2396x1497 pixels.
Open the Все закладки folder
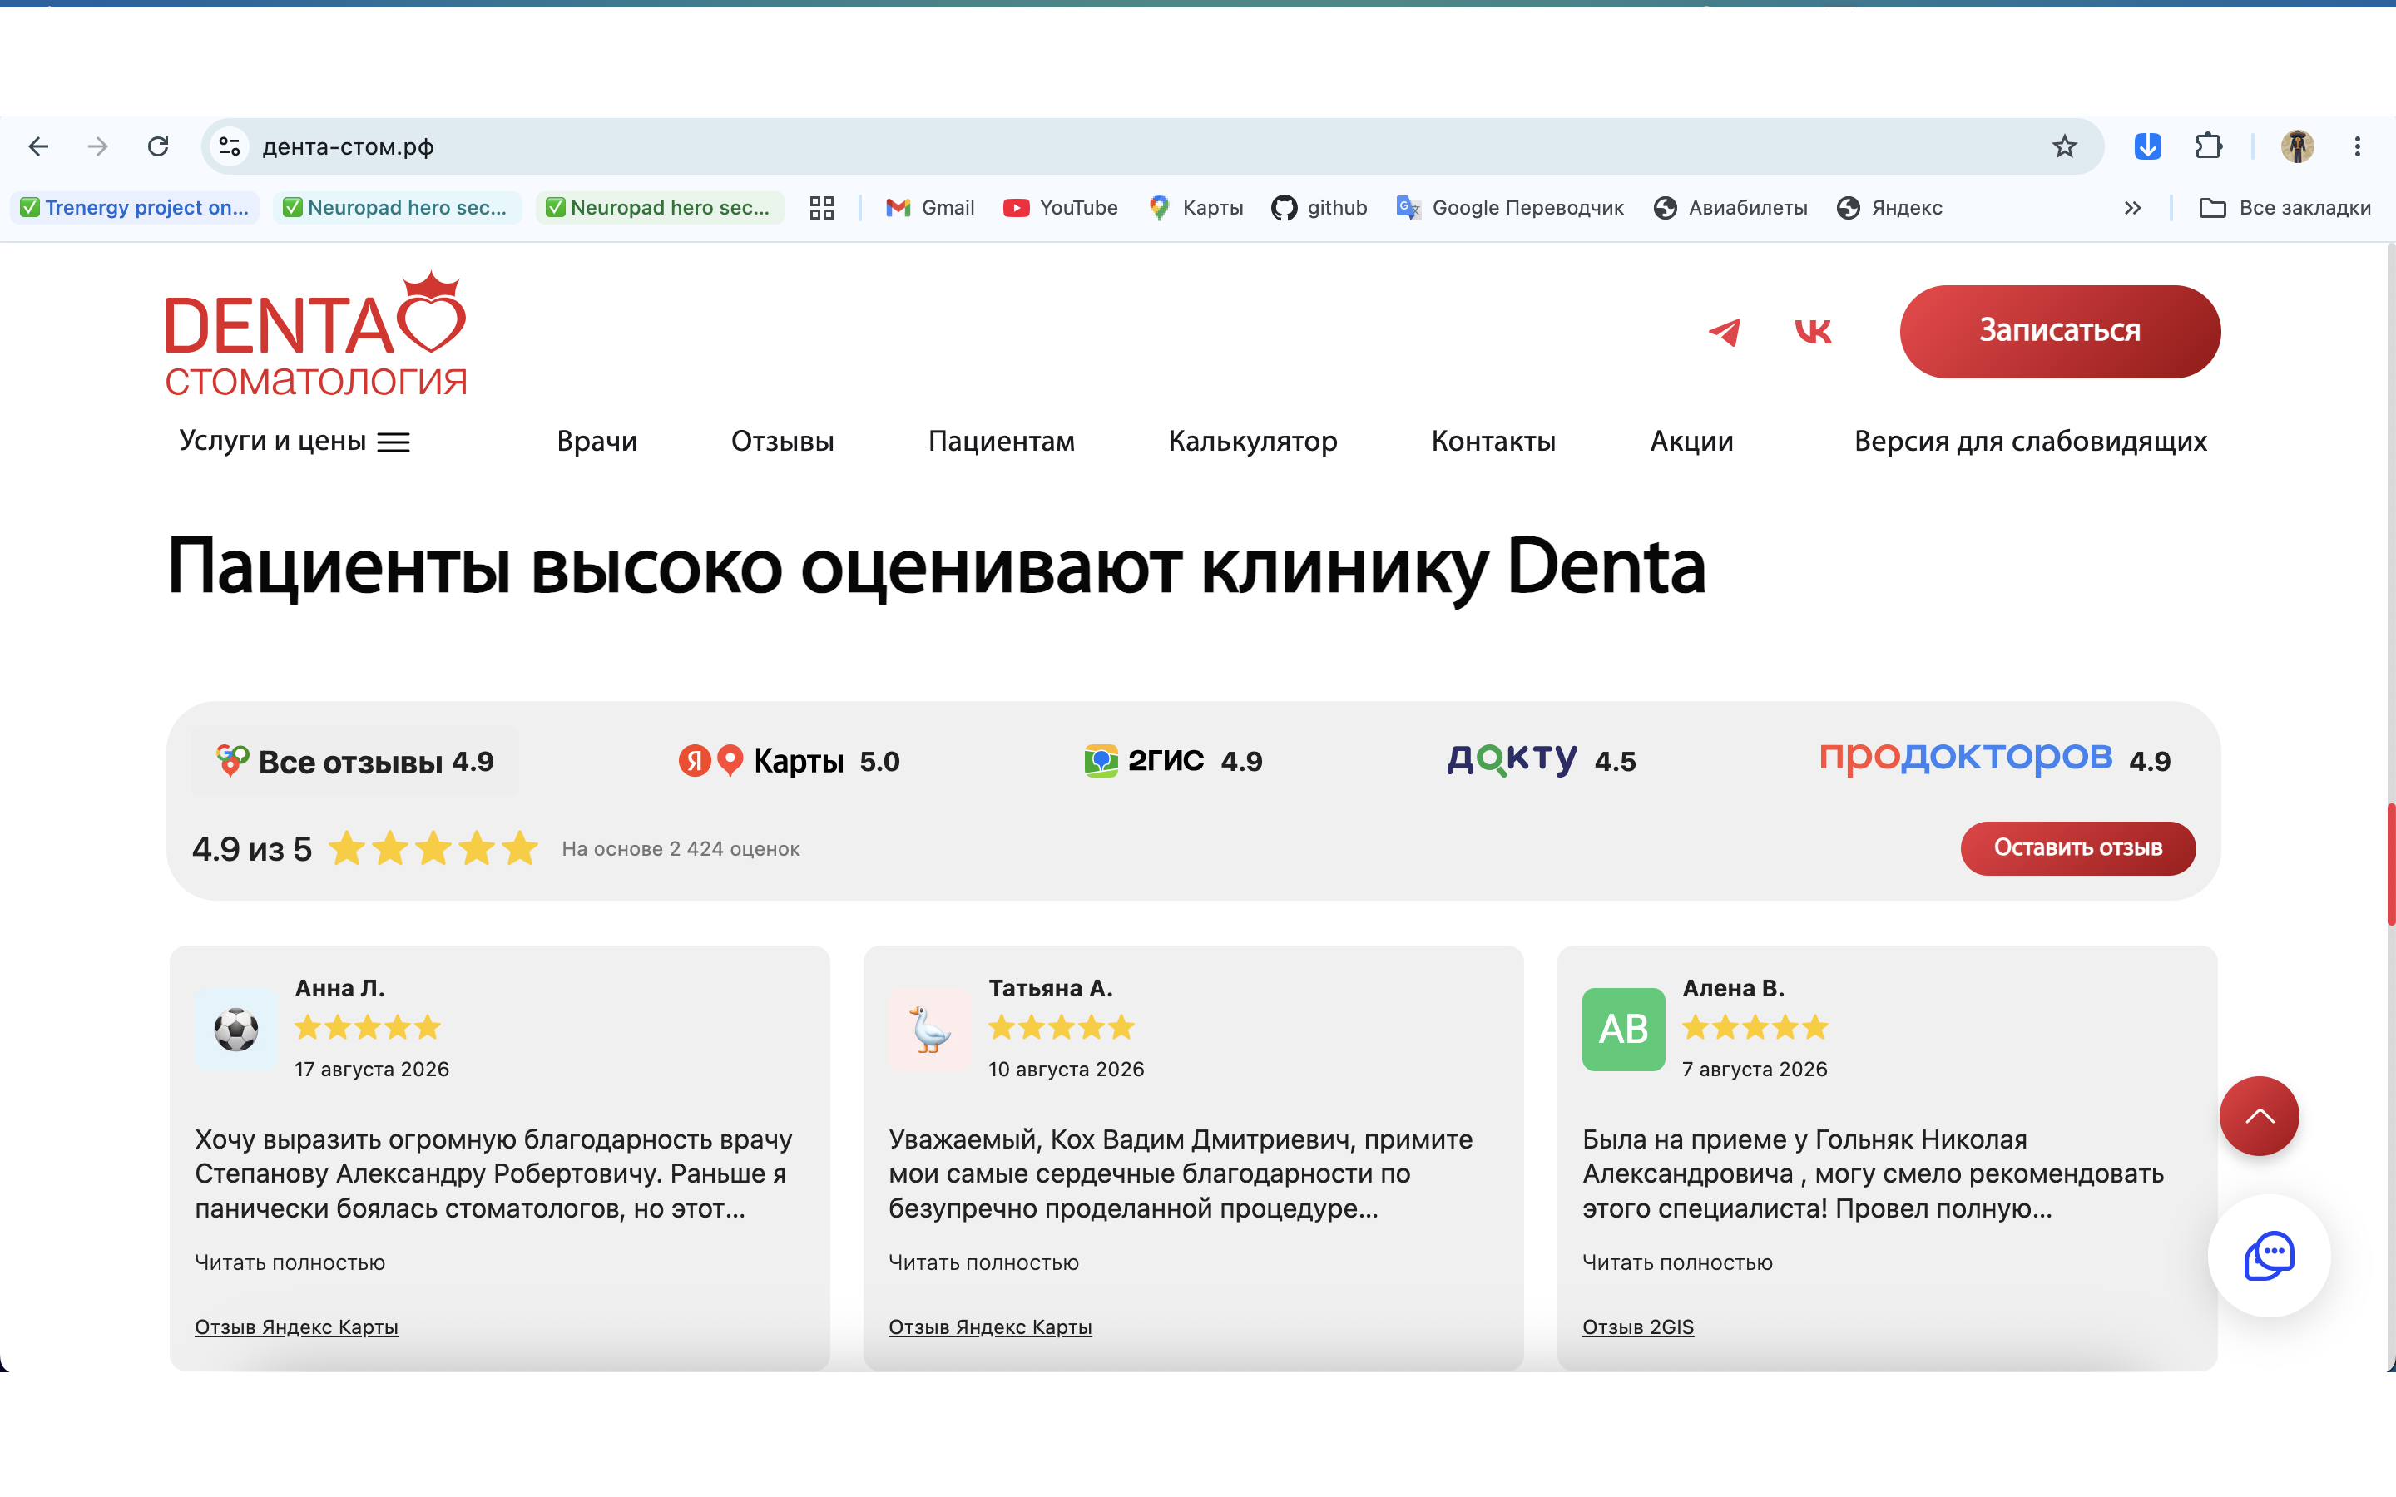click(2285, 208)
